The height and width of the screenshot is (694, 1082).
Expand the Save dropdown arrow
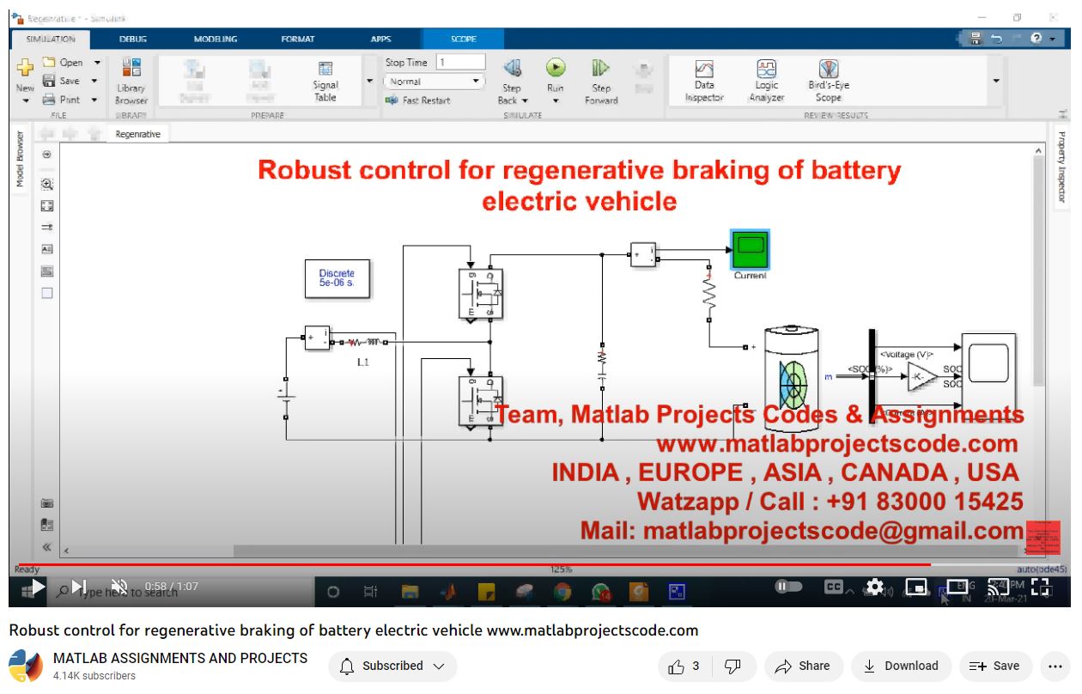94,81
